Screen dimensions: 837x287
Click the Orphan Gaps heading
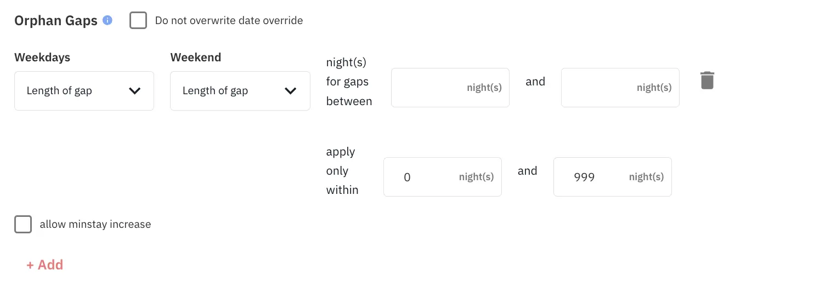[56, 21]
